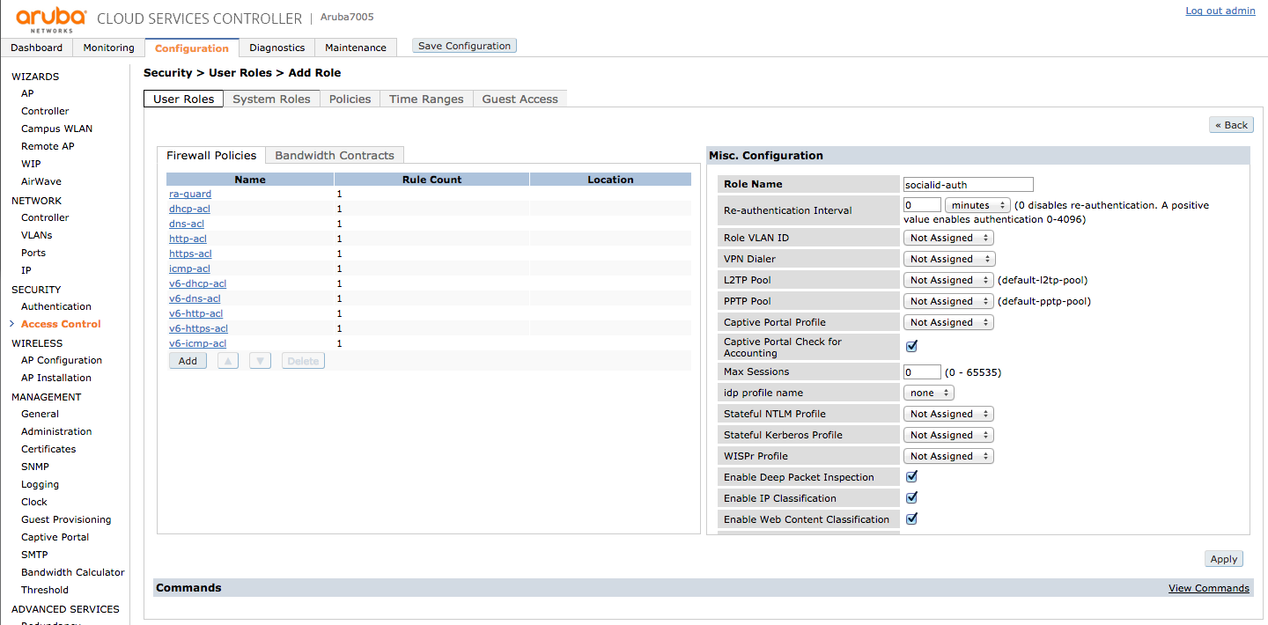Go to the Diagnostics tab
The height and width of the screenshot is (625, 1268).
(x=276, y=48)
